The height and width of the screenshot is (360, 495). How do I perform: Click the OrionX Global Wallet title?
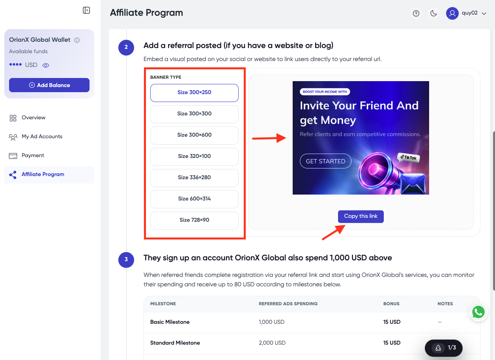pos(40,40)
